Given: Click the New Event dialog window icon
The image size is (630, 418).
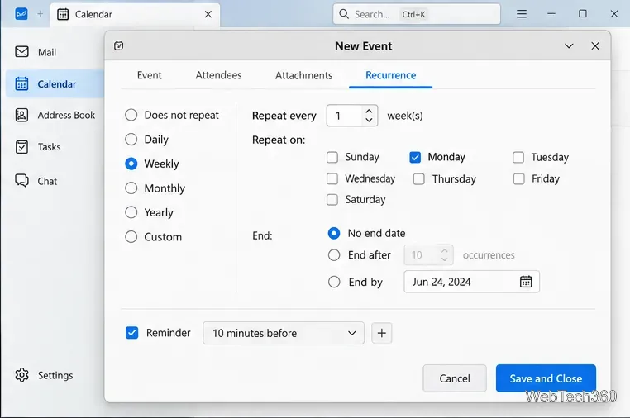Looking at the screenshot, I should [x=118, y=45].
